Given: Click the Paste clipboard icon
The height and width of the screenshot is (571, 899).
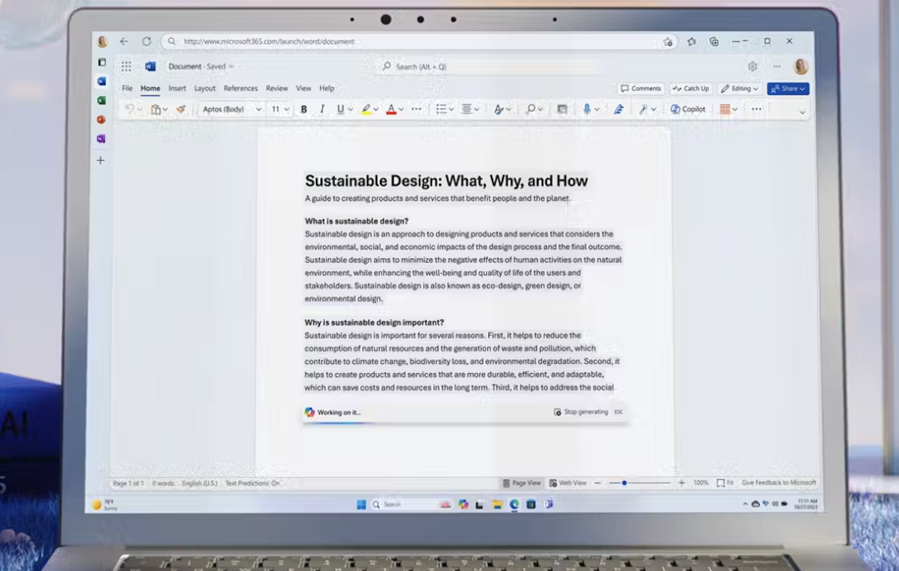Looking at the screenshot, I should click(x=155, y=110).
